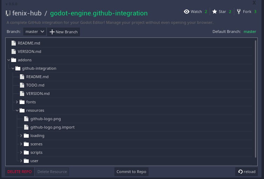Image resolution: width=264 pixels, height=179 pixels.
Task: Click the file tree vertical scrollbar
Action: tap(255, 98)
